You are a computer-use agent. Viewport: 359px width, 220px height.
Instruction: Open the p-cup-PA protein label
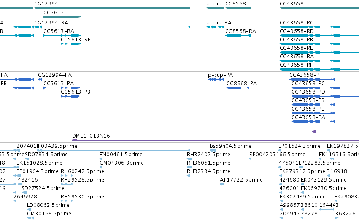[x=220, y=76]
